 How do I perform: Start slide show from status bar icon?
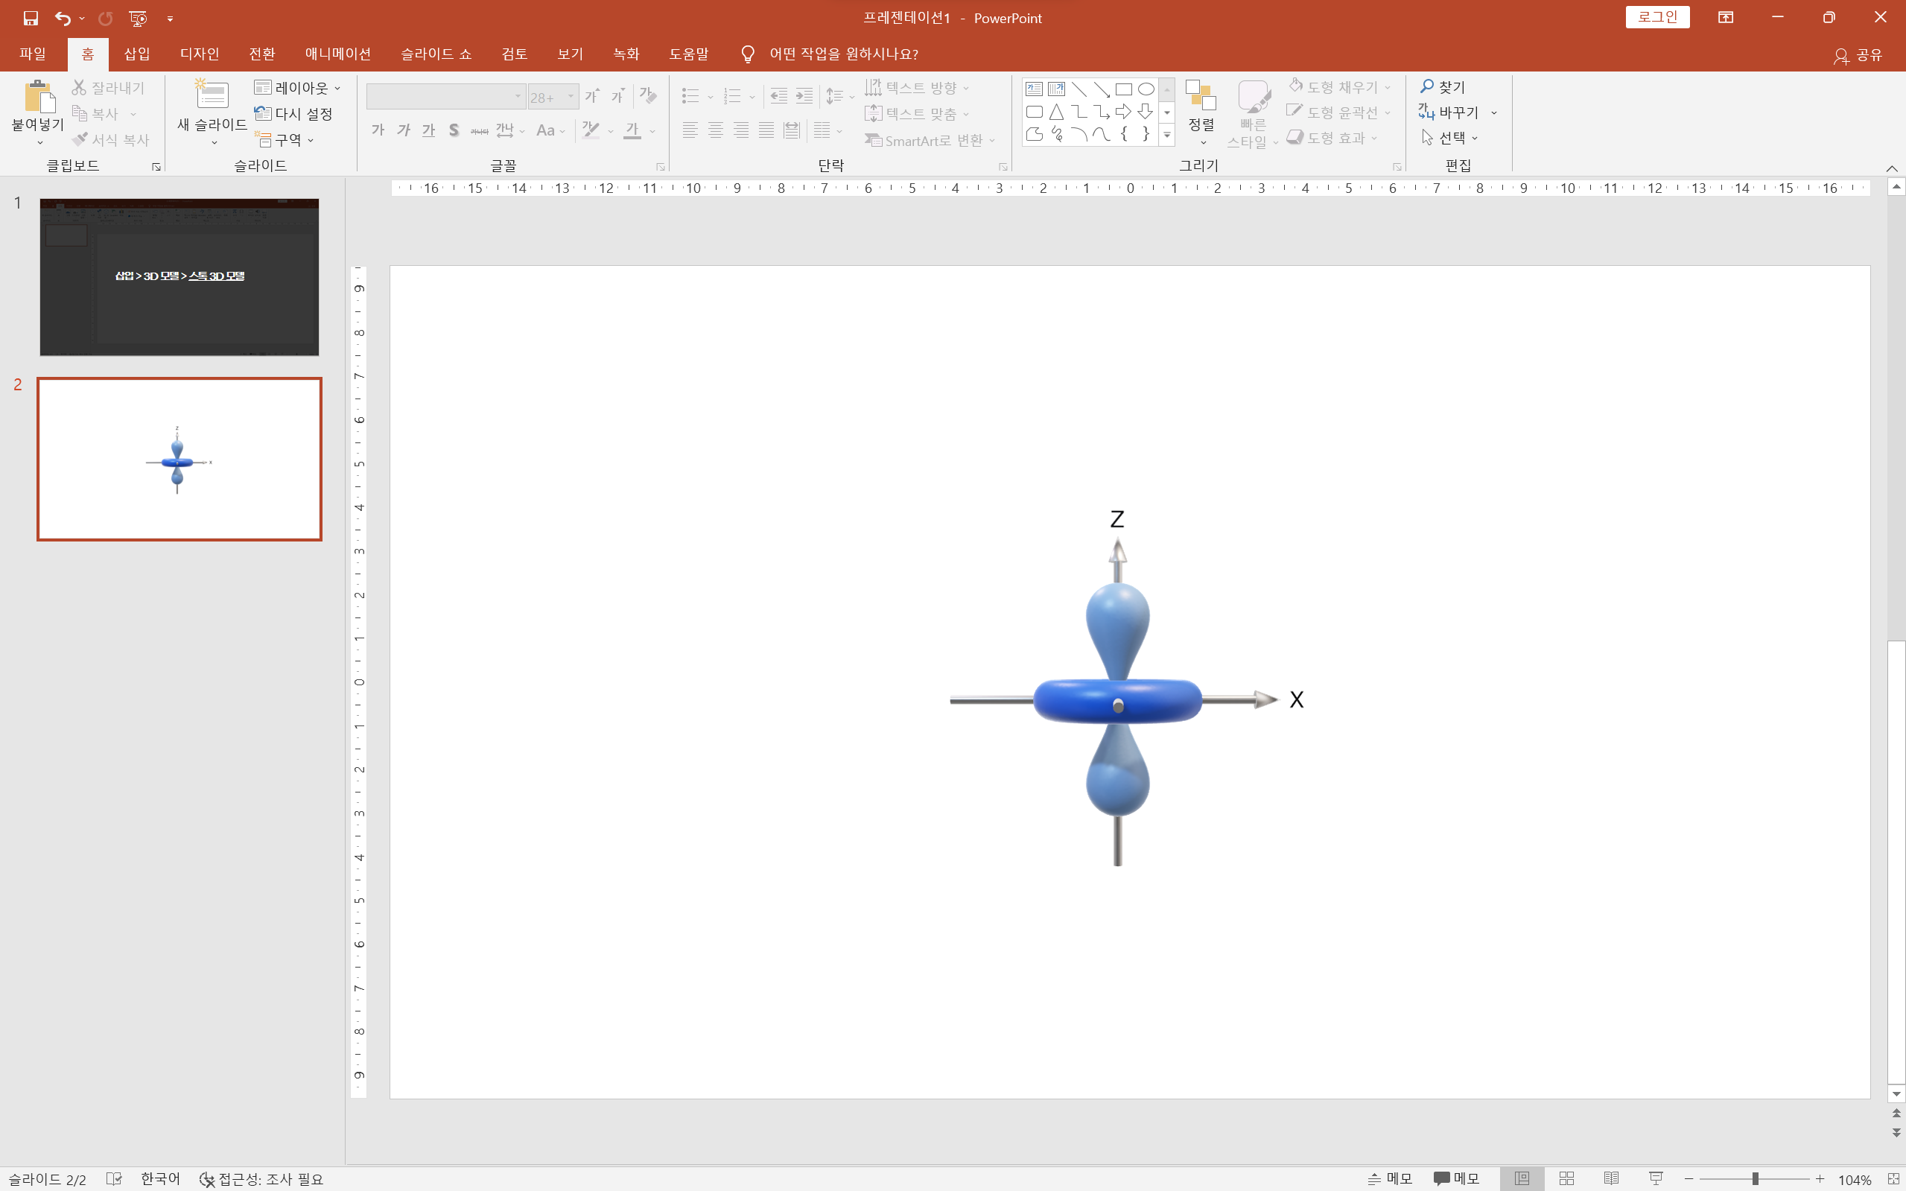click(1656, 1178)
